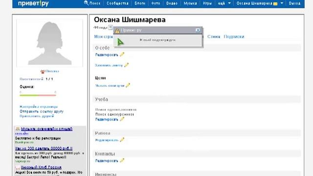The width and height of the screenshot is (313, 176).
Task: Click the Цели heading
Action: 100,78
